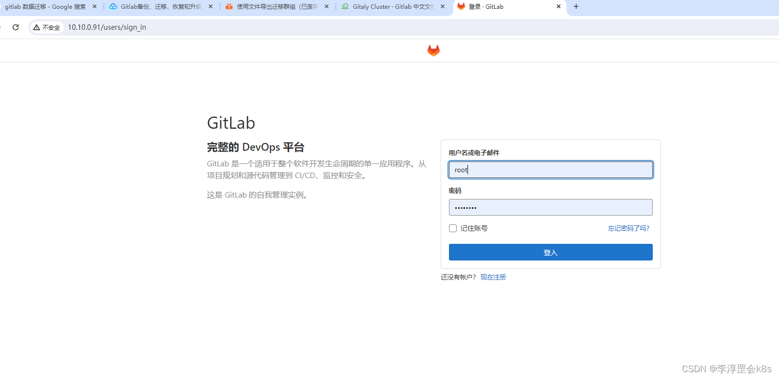Close the 'Gitaly Cluster · Gitlab 中文文档' tab
This screenshot has height=378, width=779.
443,6
